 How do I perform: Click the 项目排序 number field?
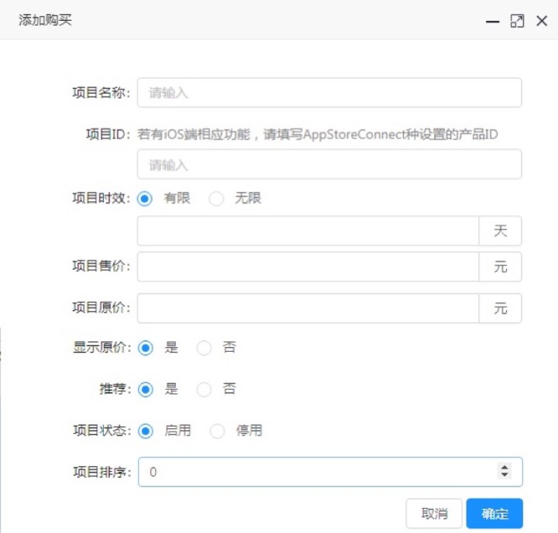tap(330, 472)
